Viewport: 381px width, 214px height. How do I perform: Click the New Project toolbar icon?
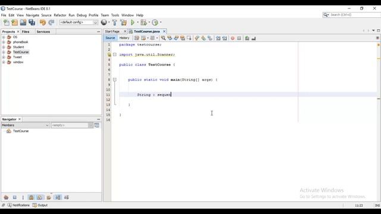coord(14,23)
